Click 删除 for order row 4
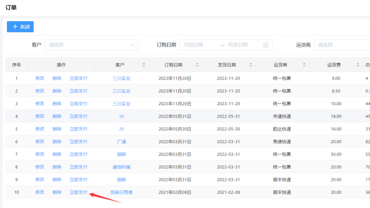370x208 pixels. tap(57, 117)
